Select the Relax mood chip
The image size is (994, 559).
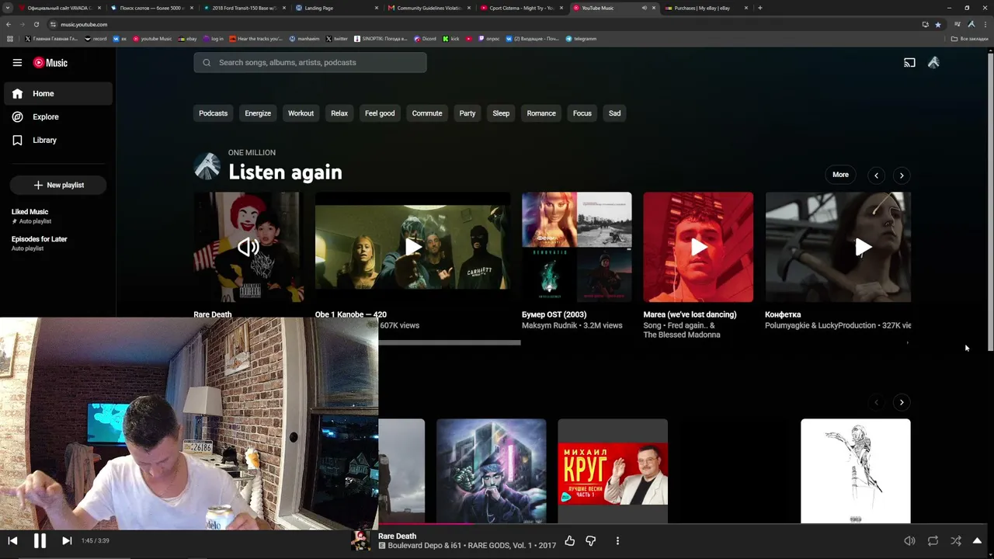339,113
